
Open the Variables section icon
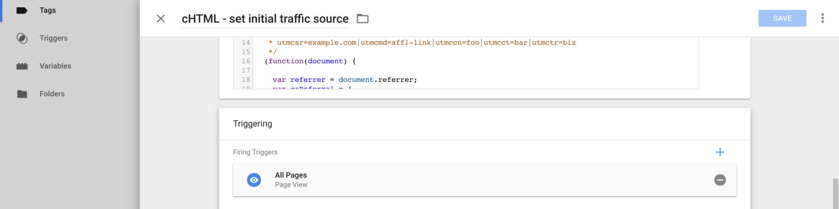pyautogui.click(x=22, y=66)
